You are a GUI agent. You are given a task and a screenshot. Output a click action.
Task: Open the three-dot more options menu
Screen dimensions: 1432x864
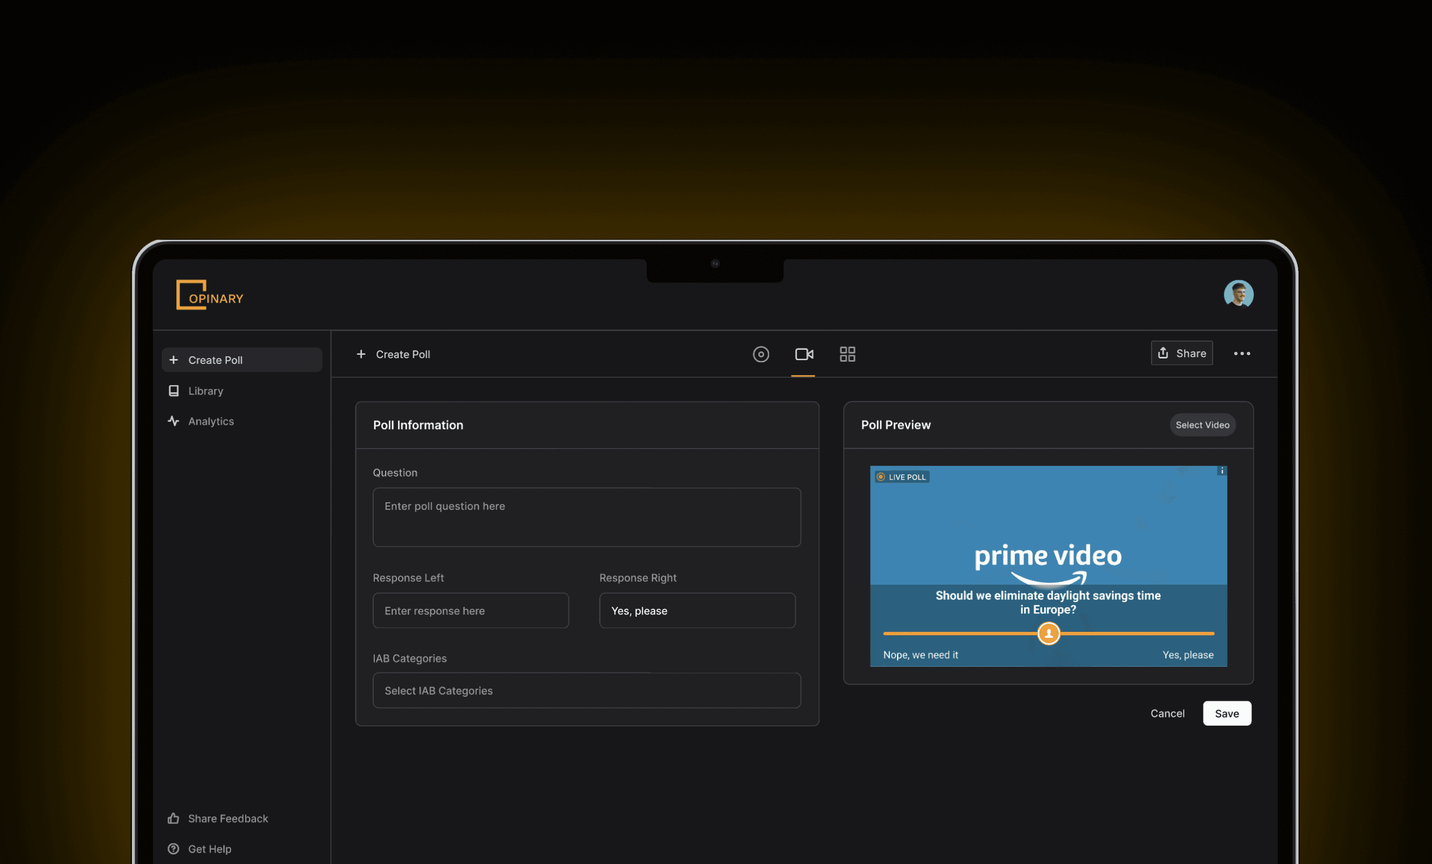(1242, 354)
